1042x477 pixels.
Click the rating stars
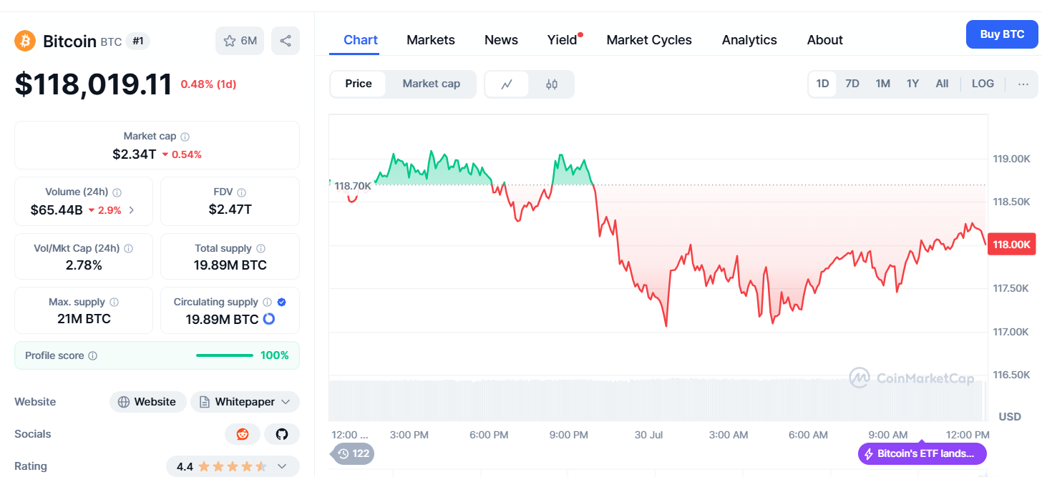(233, 466)
